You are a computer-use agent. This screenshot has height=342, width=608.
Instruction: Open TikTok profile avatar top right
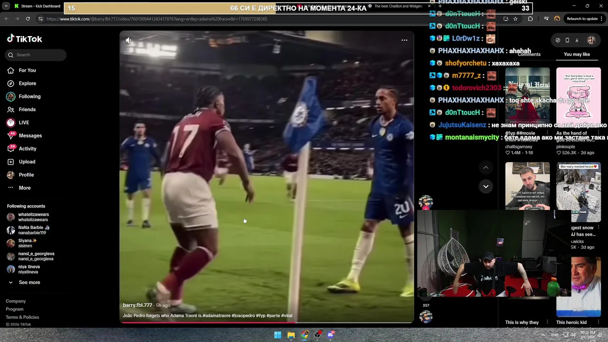[x=591, y=40]
